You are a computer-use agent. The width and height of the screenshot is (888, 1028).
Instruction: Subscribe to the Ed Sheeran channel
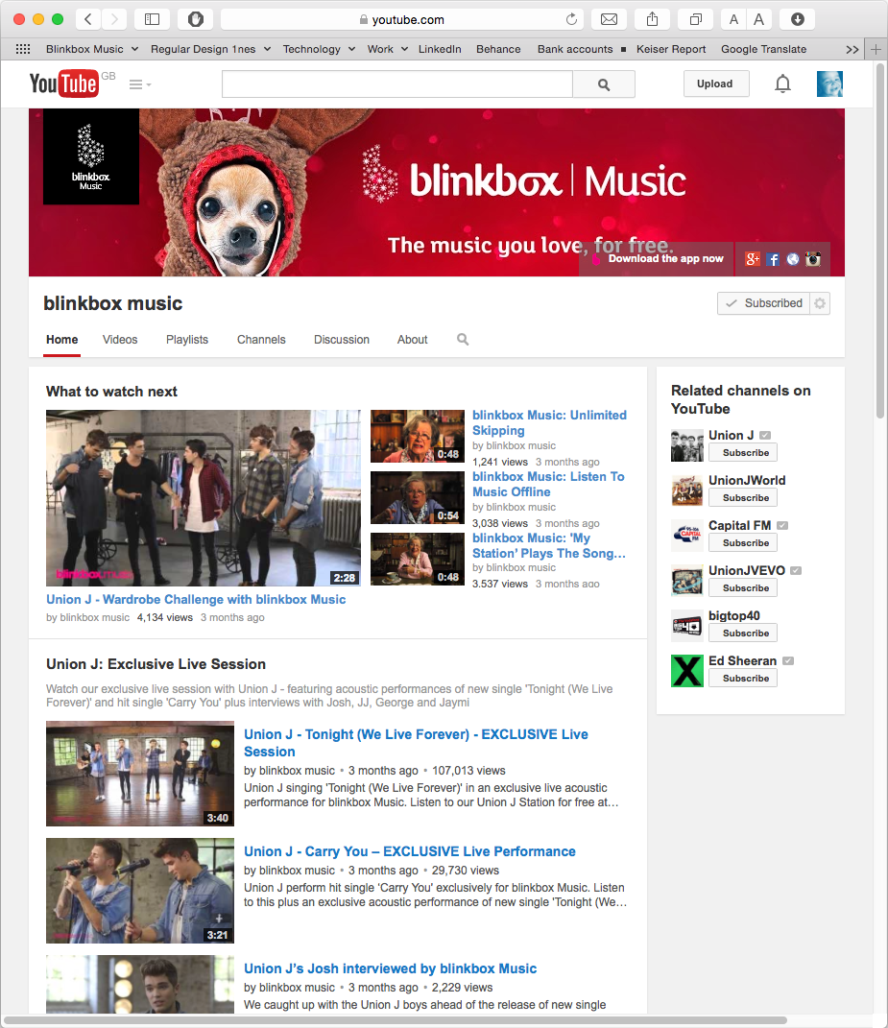[x=742, y=678]
